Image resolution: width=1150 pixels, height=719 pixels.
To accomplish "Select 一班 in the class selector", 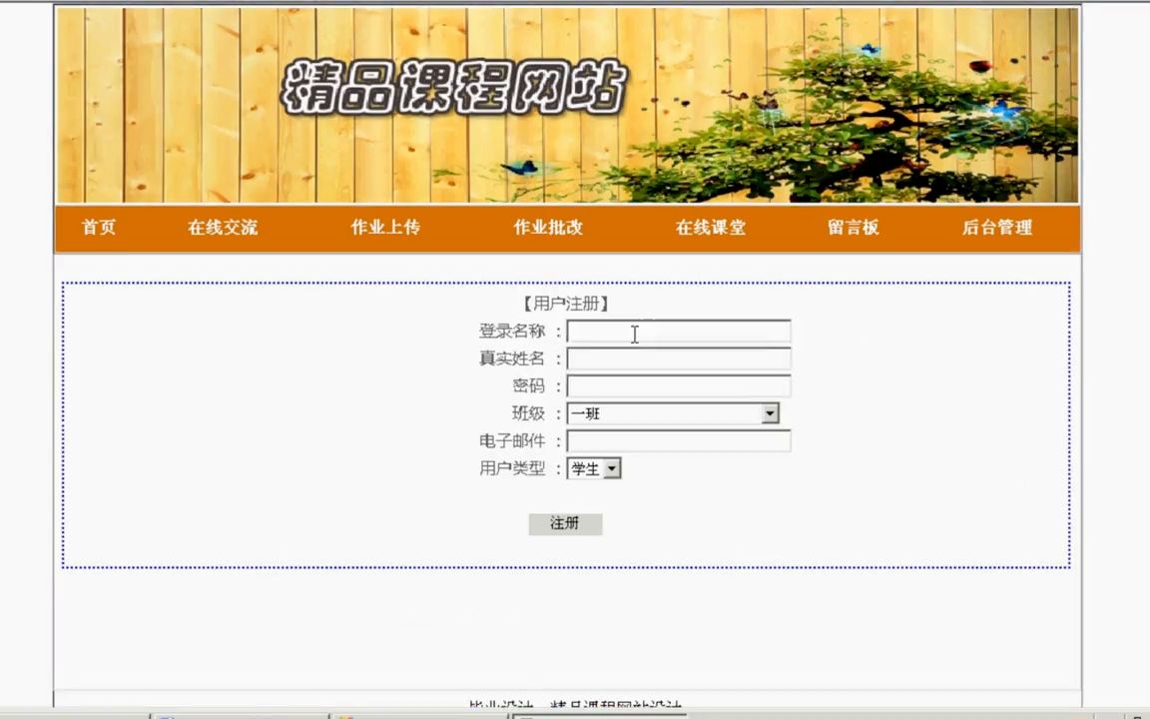I will (659, 413).
